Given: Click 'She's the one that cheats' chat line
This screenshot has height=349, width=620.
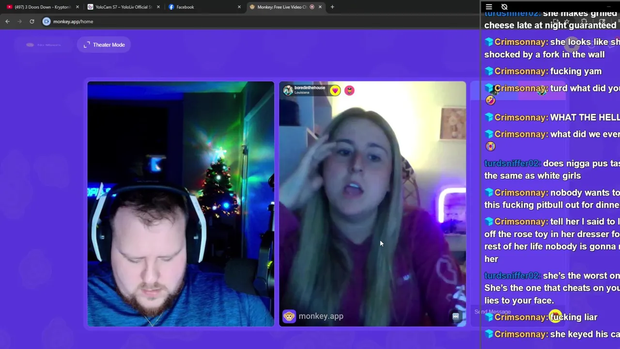Looking at the screenshot, I should point(552,288).
